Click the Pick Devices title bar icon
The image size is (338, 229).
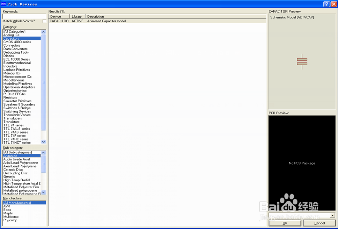pos(3,3)
